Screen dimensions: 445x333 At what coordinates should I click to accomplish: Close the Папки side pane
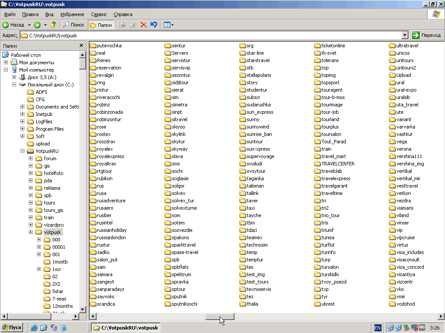pos(81,46)
